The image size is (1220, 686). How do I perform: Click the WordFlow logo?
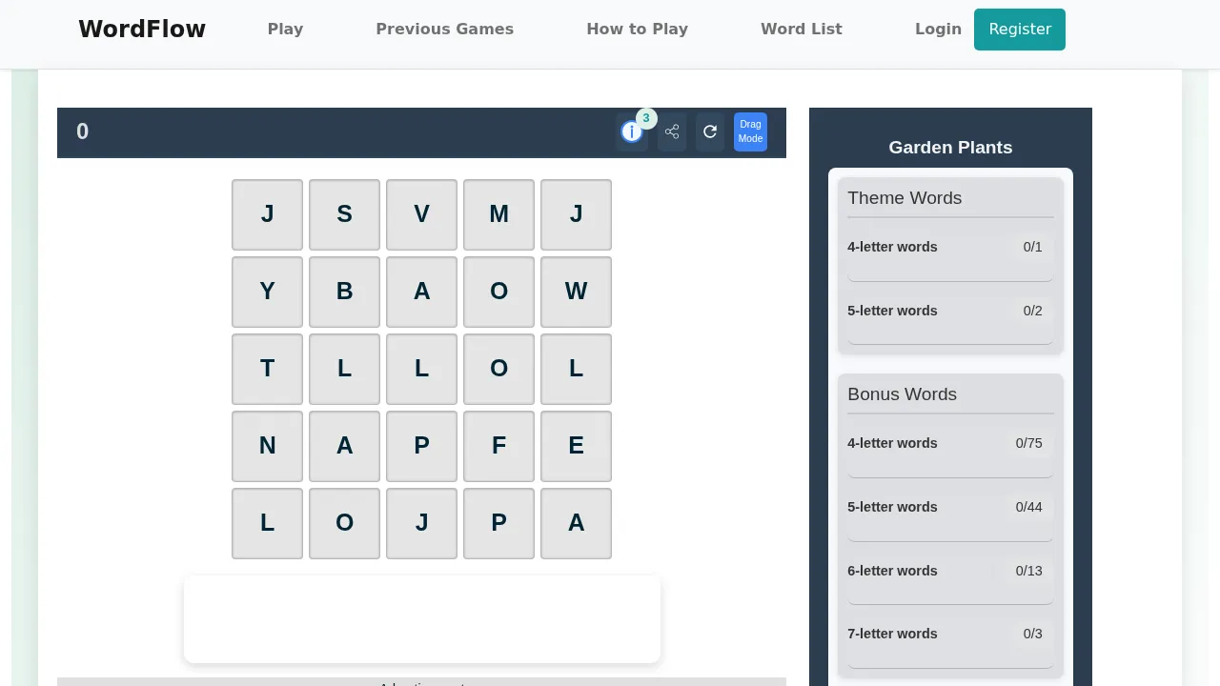(142, 29)
